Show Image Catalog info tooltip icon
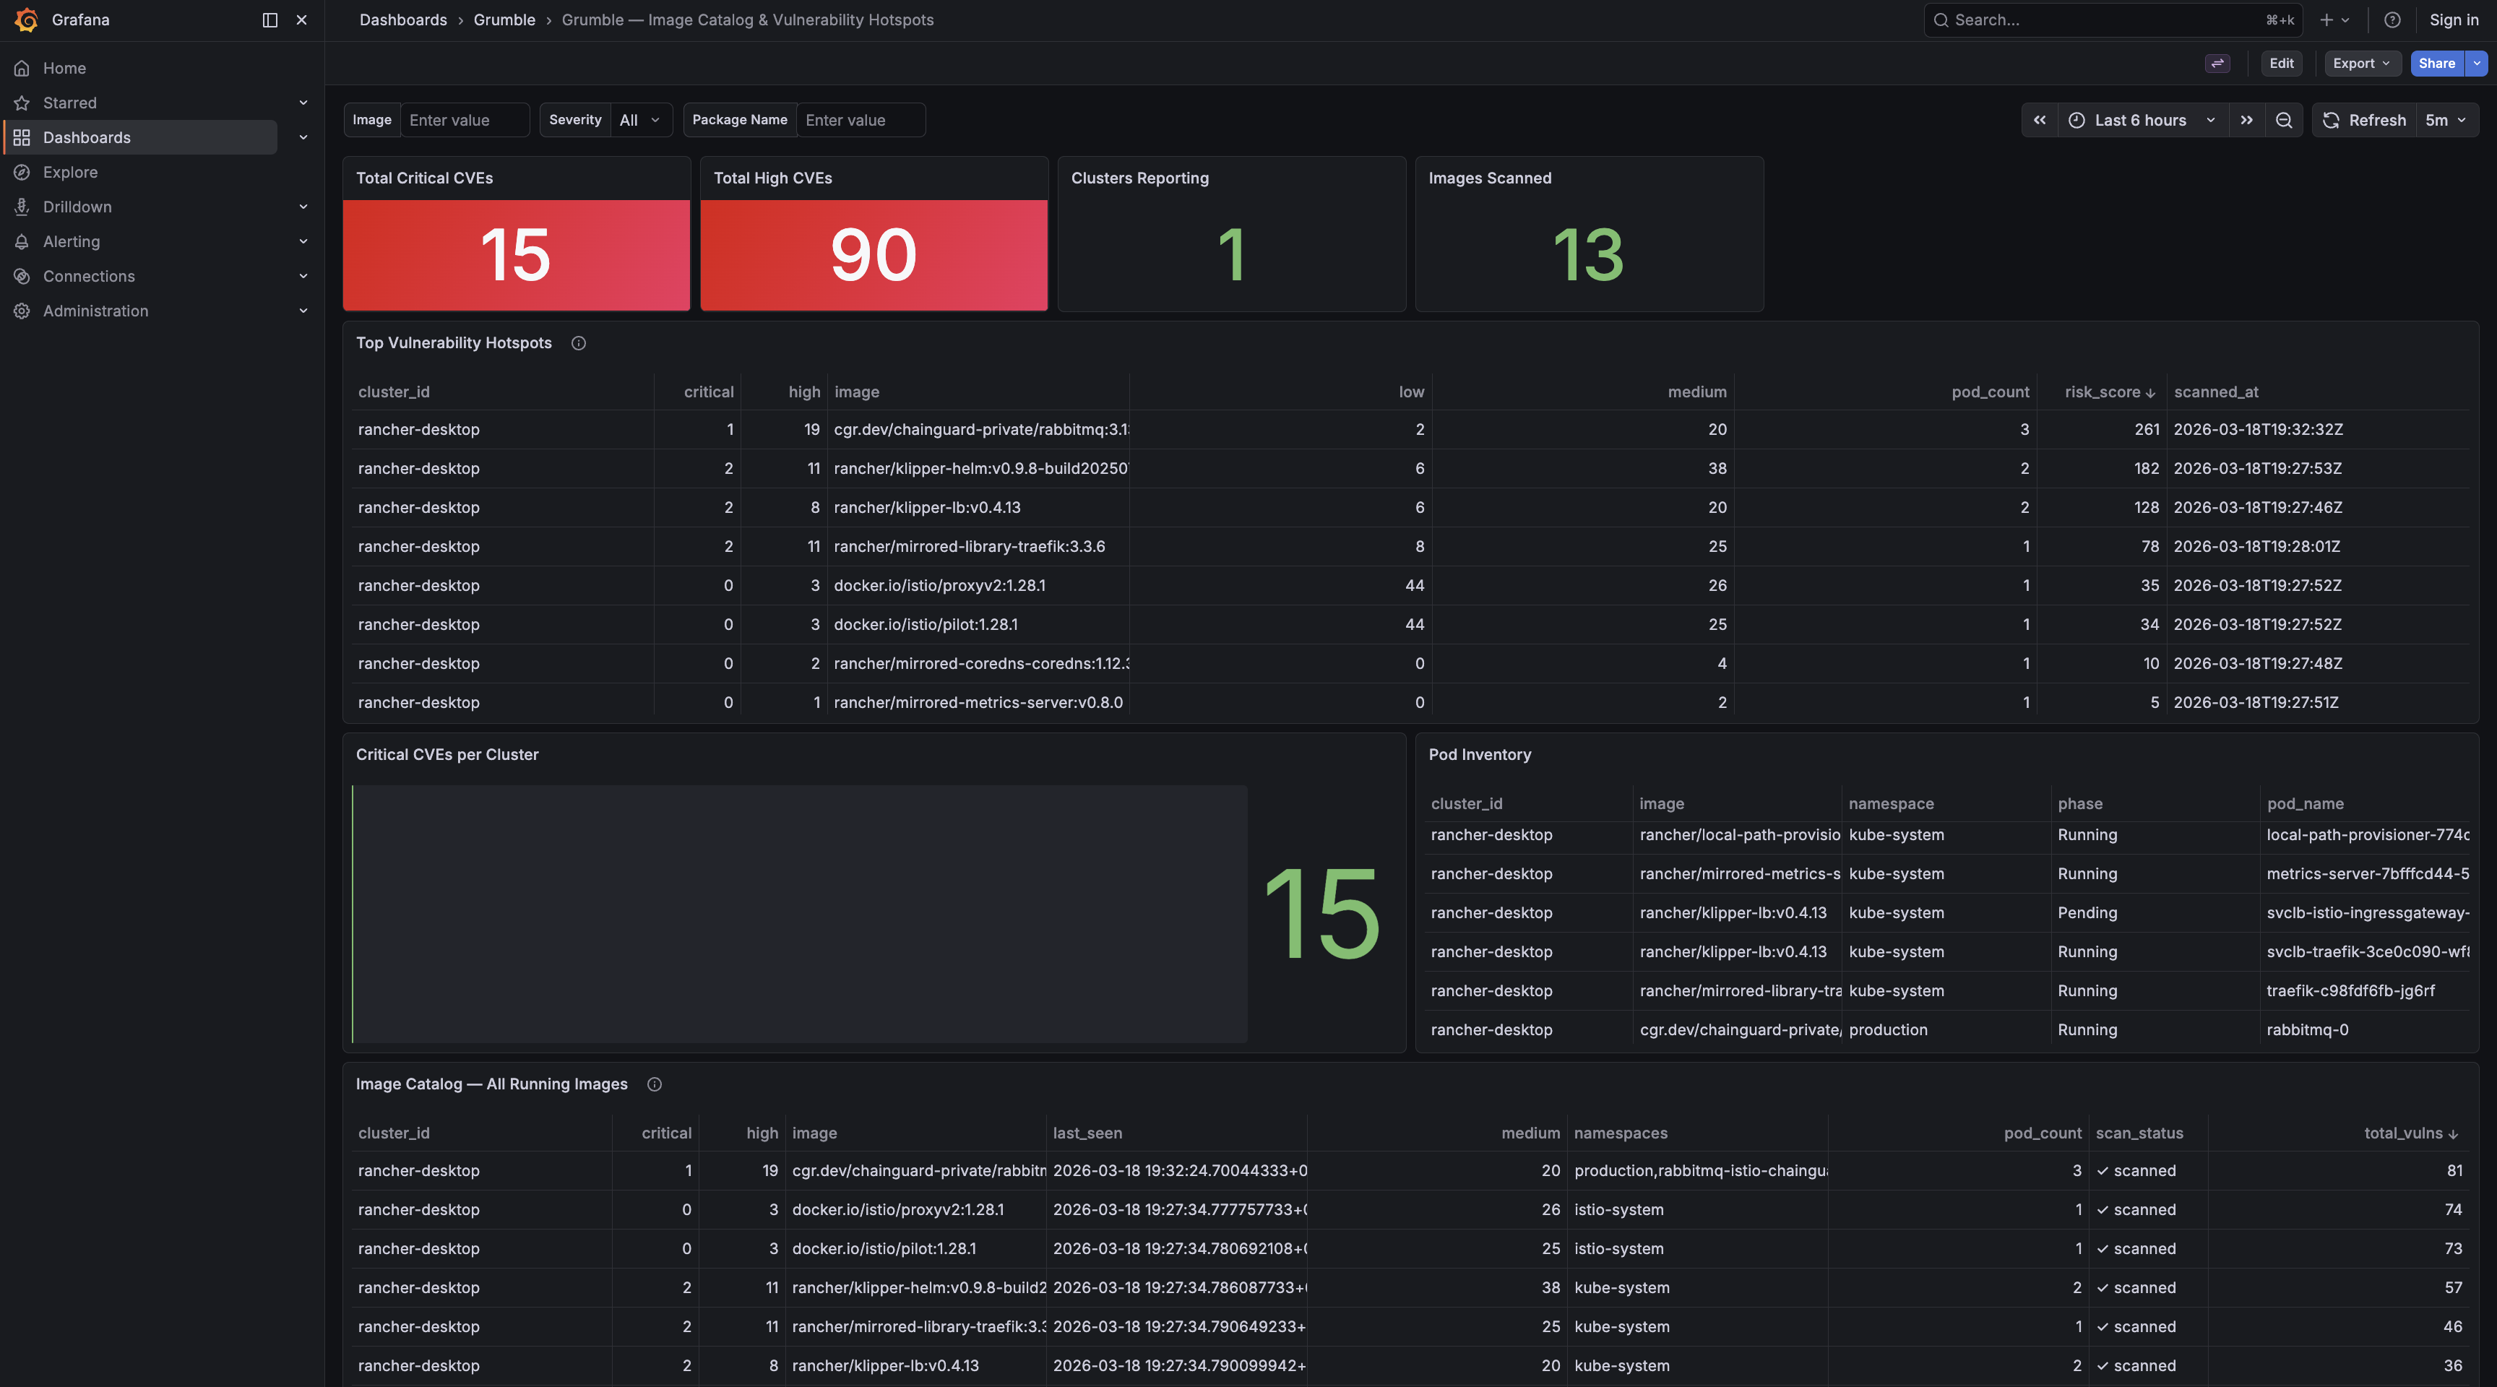 pos(655,1084)
